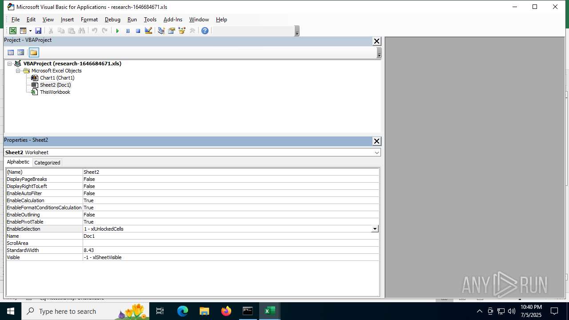
Task: Click the empty ScrollArea value field
Action: [x=231, y=243]
